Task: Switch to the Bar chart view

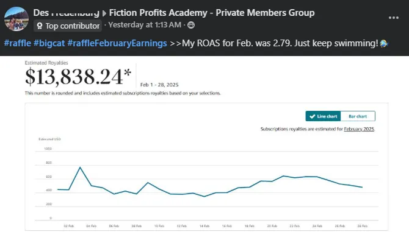Action: click(358, 116)
